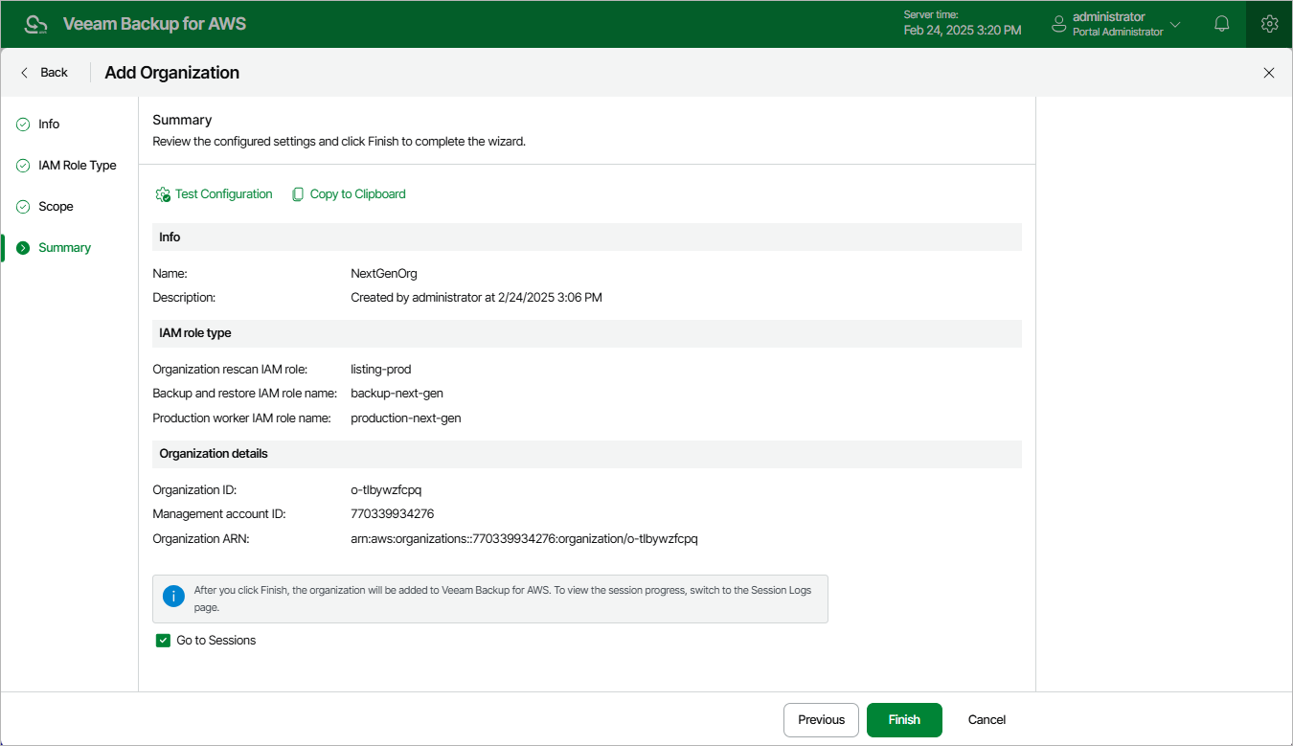Click the Back arrow icon

[25, 73]
